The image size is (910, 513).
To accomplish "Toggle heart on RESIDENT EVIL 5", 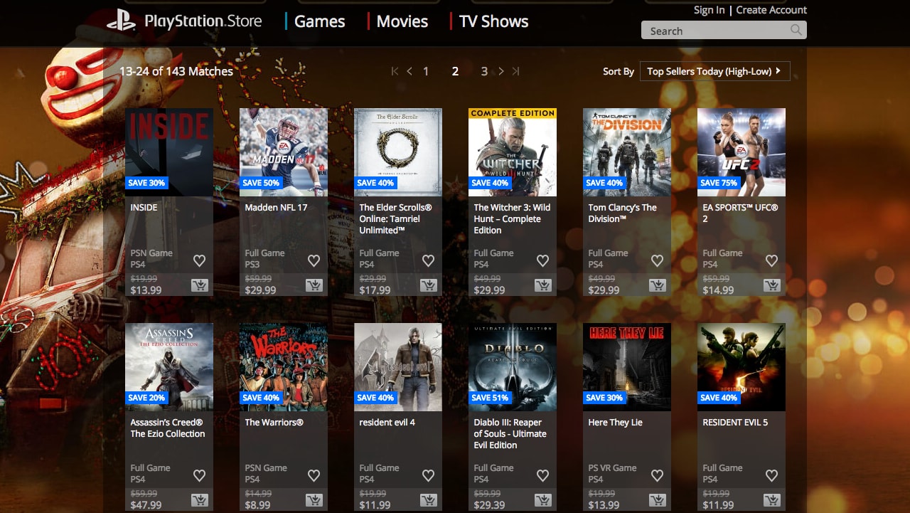I will tap(771, 475).
